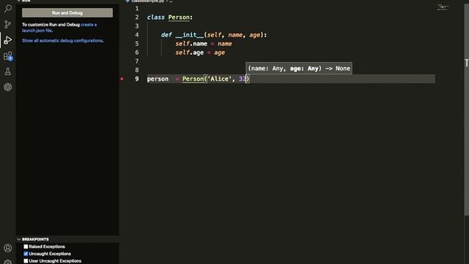Screen dimensions: 469x264
Task: Open the Testing flask icon
Action: pyautogui.click(x=8, y=72)
